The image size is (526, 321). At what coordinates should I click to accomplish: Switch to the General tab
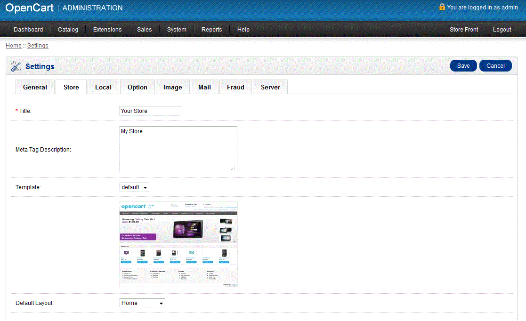point(35,87)
